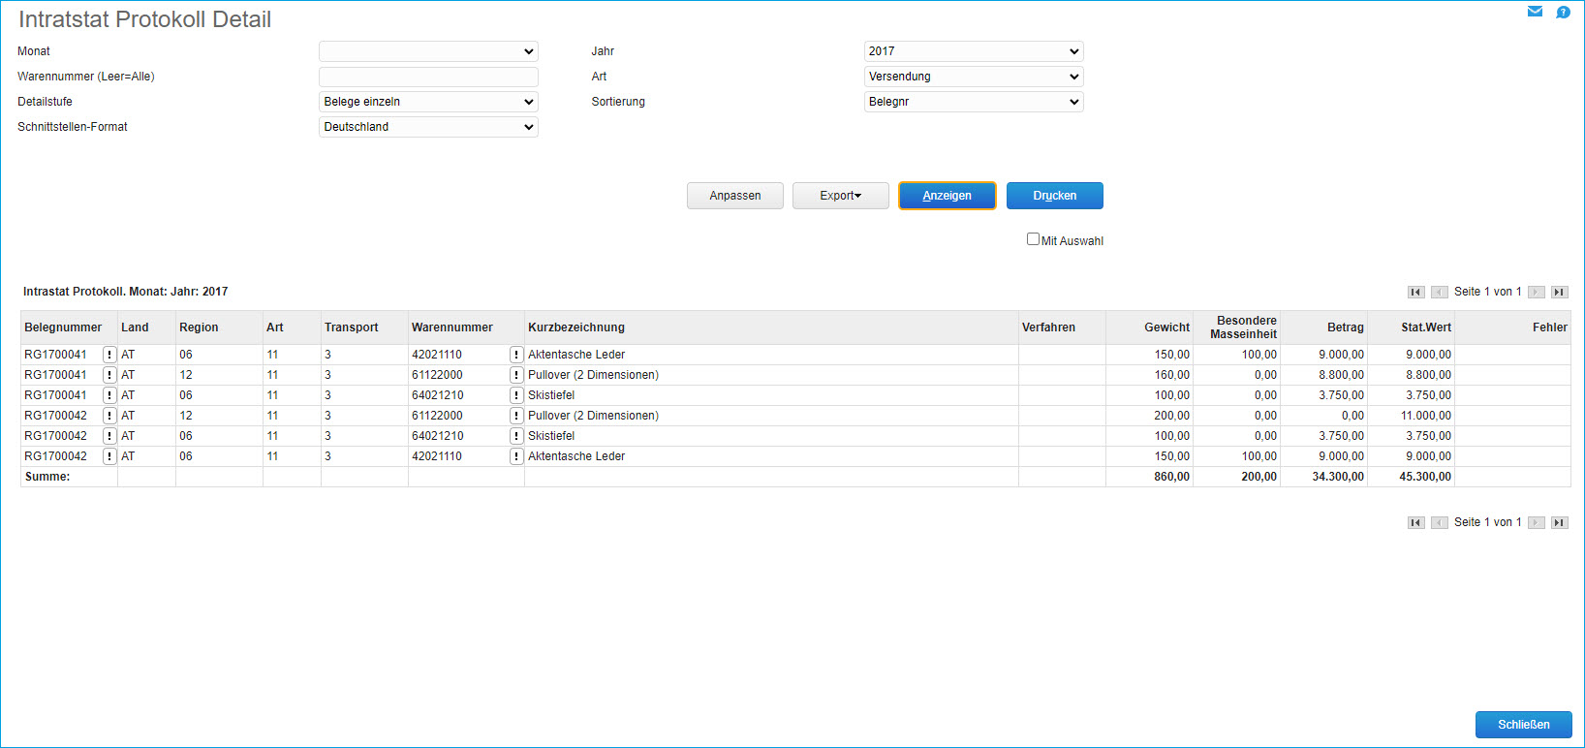Click exclamation icon beside Warennummer in first row
Image resolution: width=1585 pixels, height=748 pixels.
pyautogui.click(x=516, y=355)
